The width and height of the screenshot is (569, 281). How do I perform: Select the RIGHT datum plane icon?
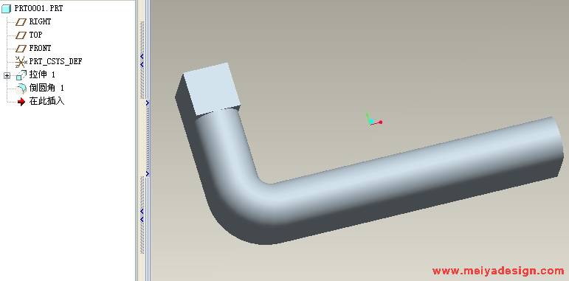(21, 21)
